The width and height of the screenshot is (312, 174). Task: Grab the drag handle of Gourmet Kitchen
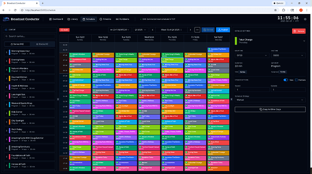pos(7,78)
